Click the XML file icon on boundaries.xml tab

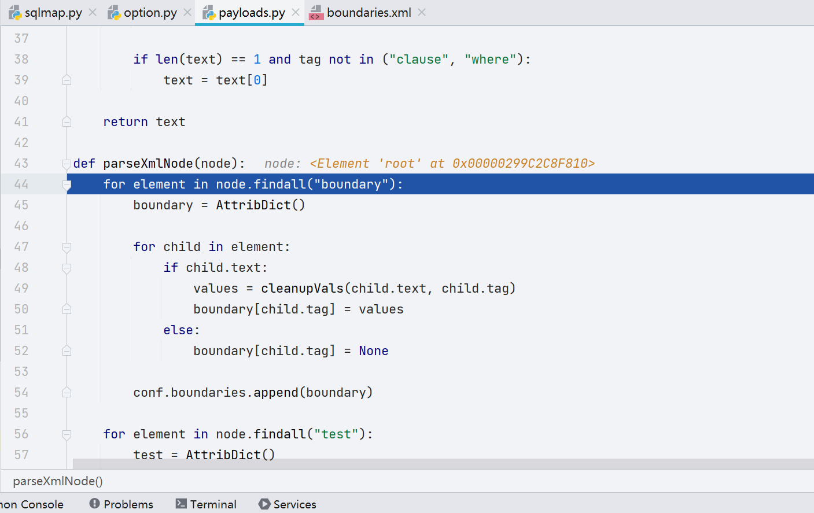click(316, 13)
